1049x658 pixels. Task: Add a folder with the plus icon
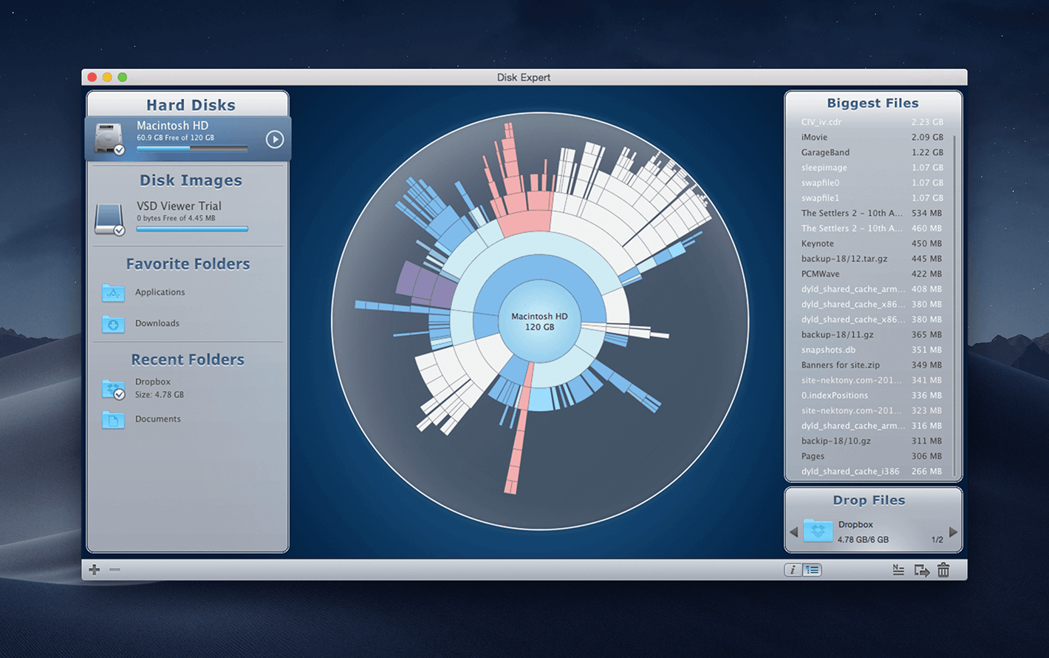tap(95, 569)
